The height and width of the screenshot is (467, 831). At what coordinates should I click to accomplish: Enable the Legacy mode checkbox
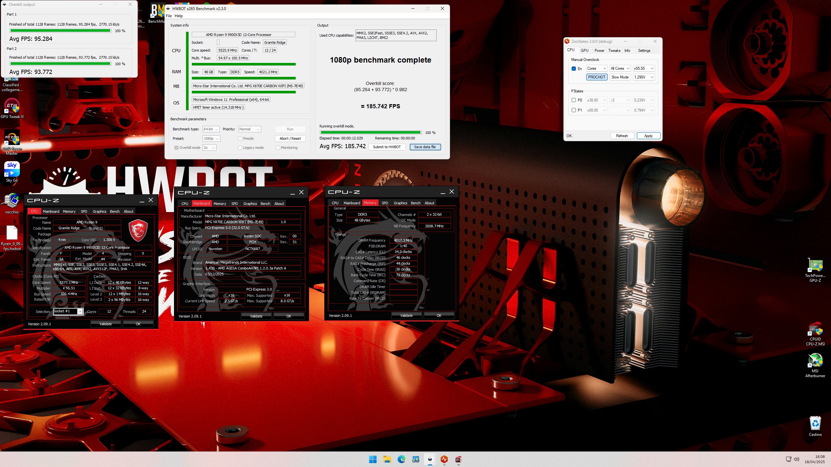click(240, 148)
